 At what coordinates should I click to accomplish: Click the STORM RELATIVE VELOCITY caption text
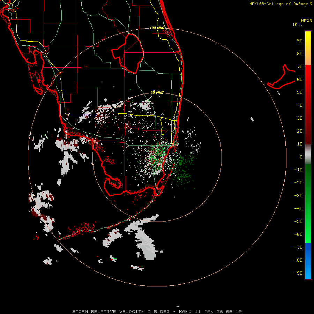108,312
